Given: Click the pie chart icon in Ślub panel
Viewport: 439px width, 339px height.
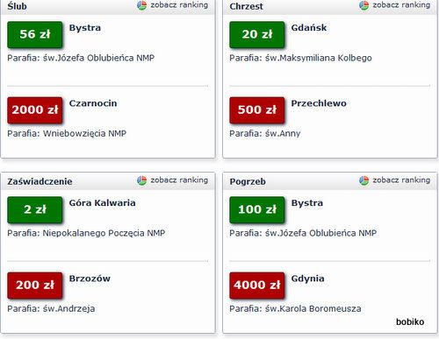Looking at the screenshot, I should pyautogui.click(x=142, y=5).
